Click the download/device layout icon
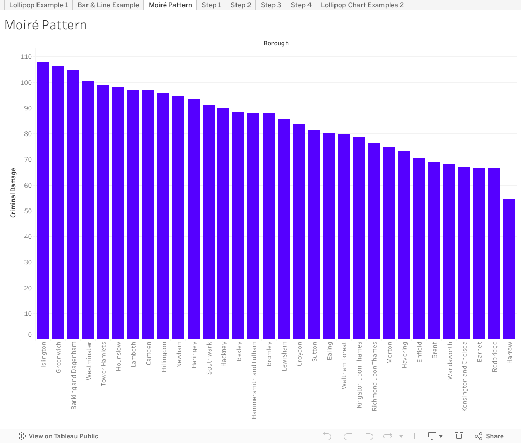Screen dimensions: 521x443 coord(432,436)
